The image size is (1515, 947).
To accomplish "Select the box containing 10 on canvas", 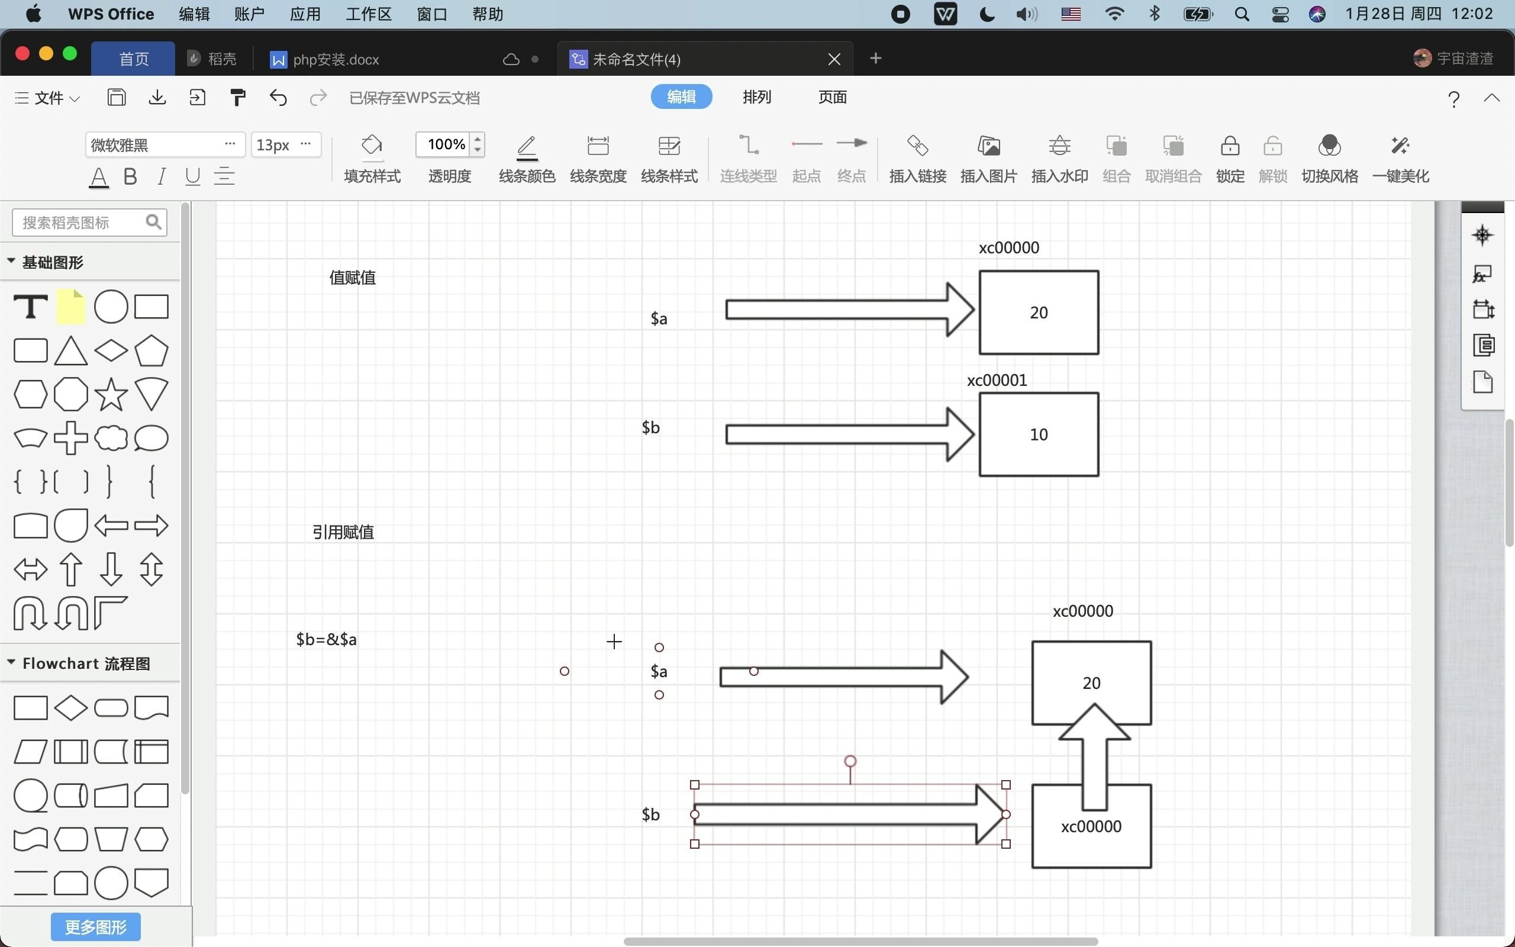I will (x=1039, y=434).
